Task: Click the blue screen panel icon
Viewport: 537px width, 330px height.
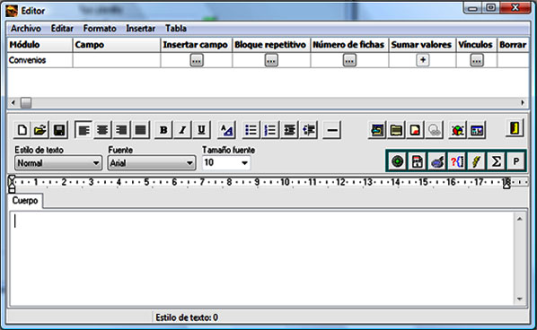Action: tap(477, 130)
